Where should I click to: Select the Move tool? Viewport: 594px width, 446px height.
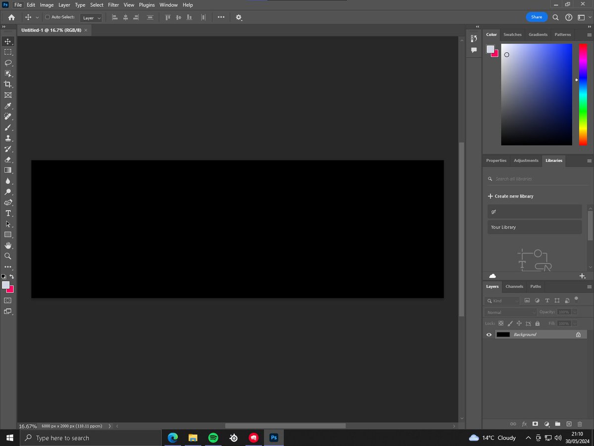[x=8, y=41]
